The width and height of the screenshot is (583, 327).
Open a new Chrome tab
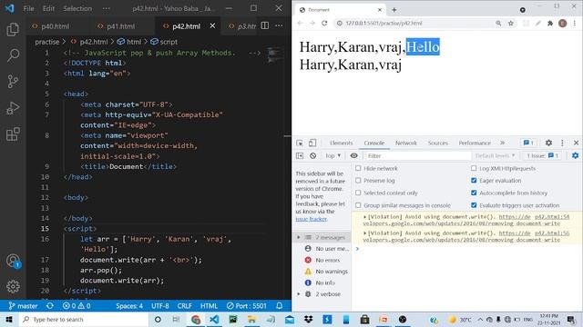point(394,10)
